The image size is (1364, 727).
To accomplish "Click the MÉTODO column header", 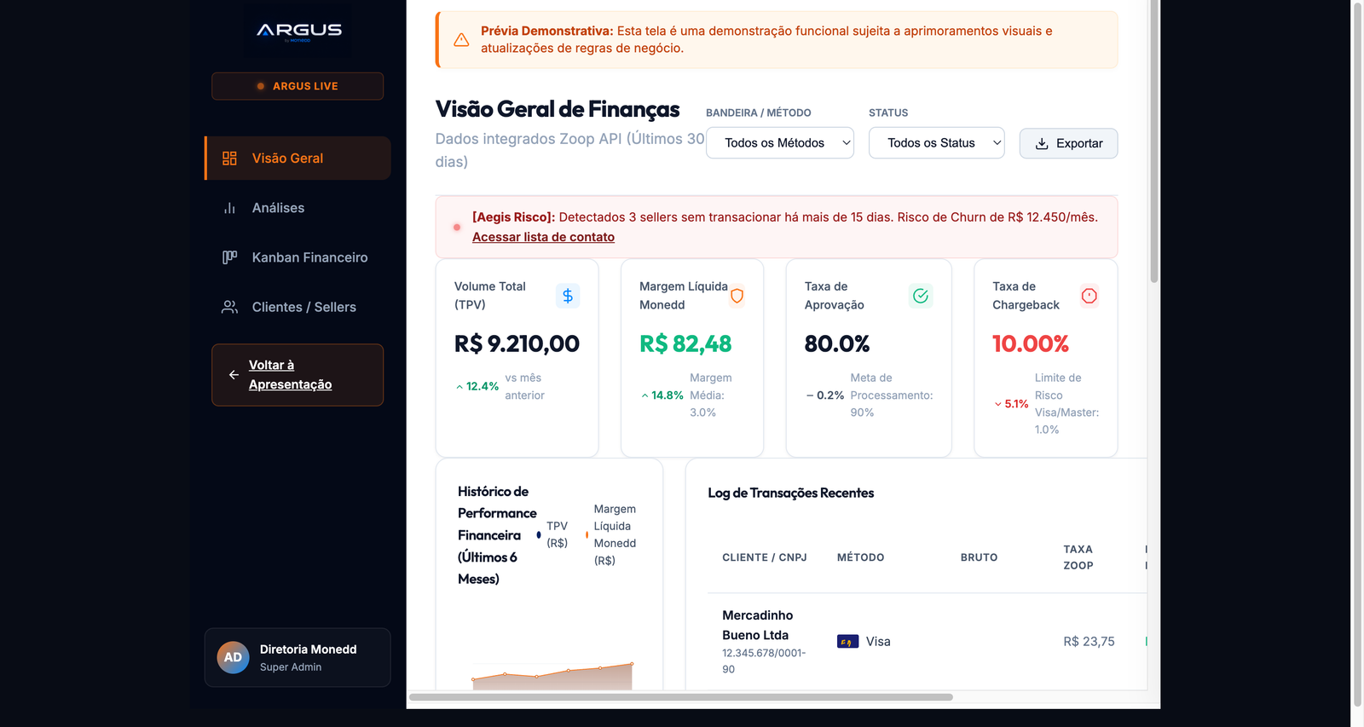I will [861, 557].
